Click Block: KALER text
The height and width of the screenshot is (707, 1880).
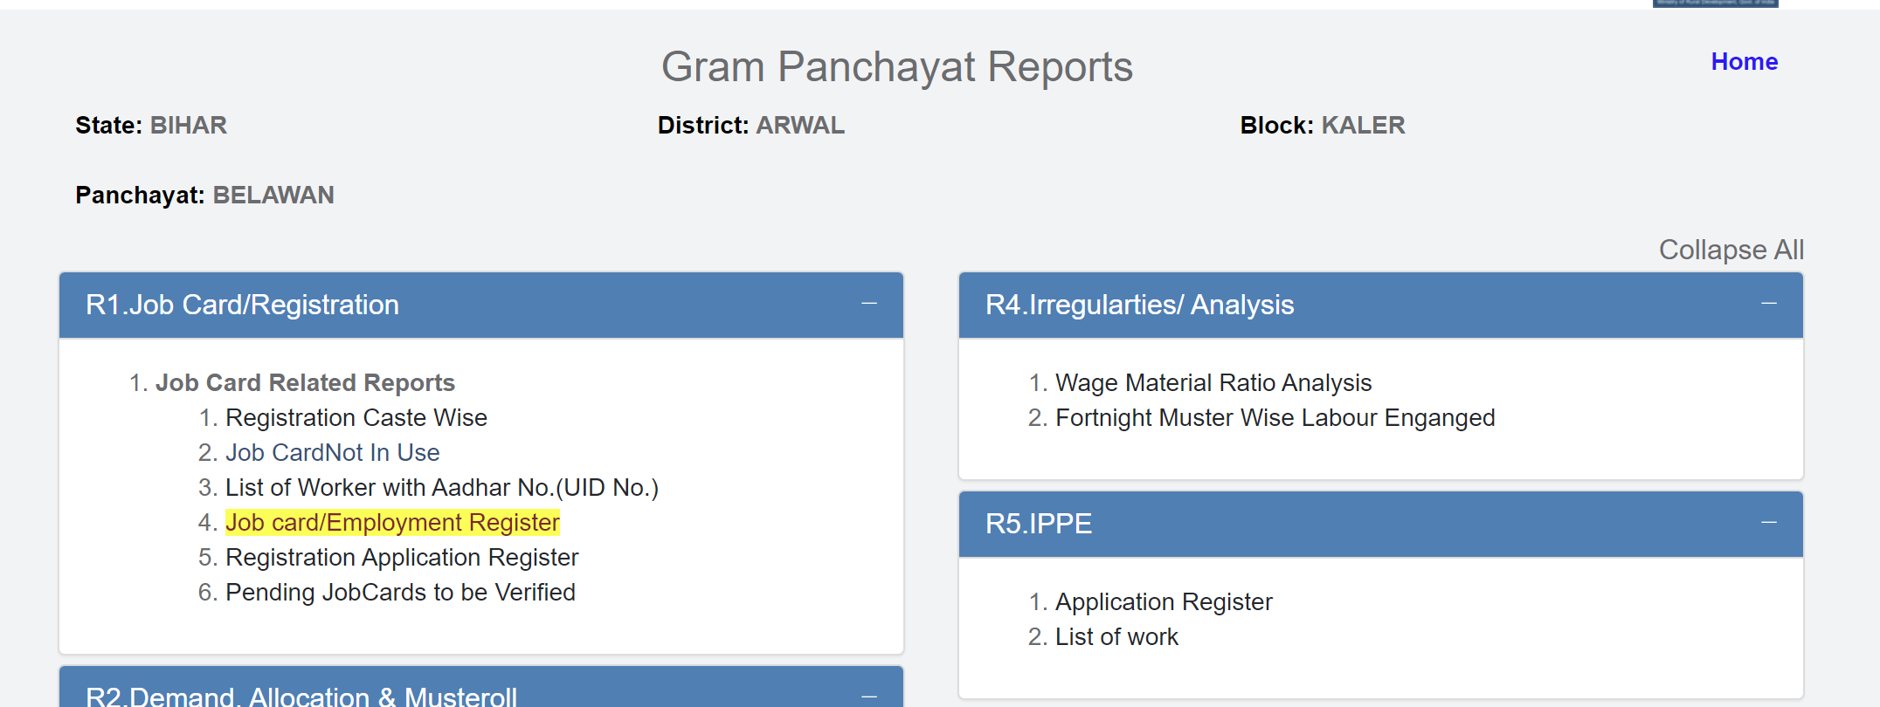tap(1323, 126)
